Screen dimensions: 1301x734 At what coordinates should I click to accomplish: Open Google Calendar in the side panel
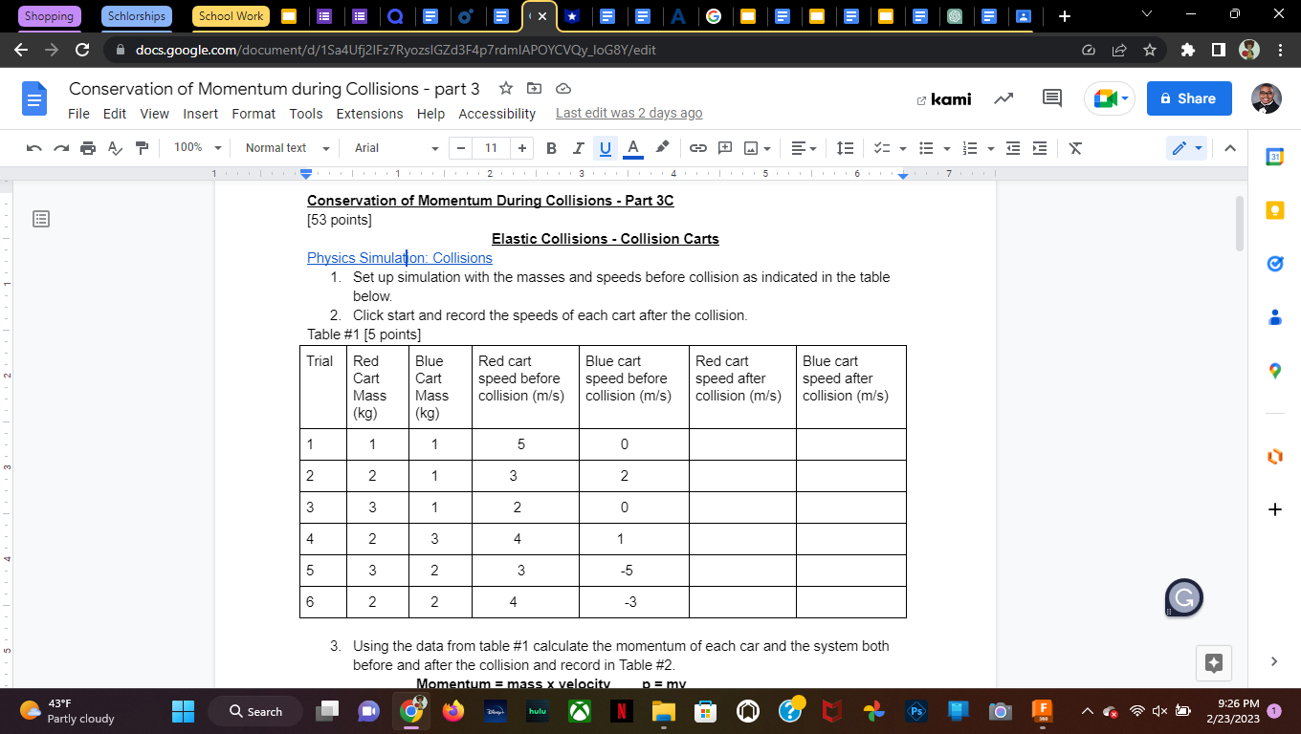[1274, 157]
